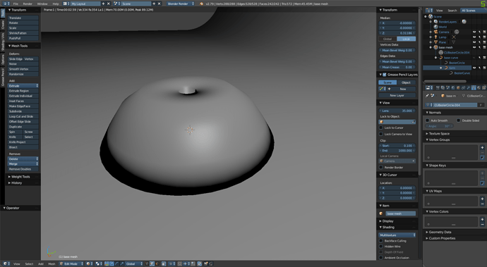The height and width of the screenshot is (267, 487).
Task: Click the Lamp object icon in outliner
Action: 435,37
